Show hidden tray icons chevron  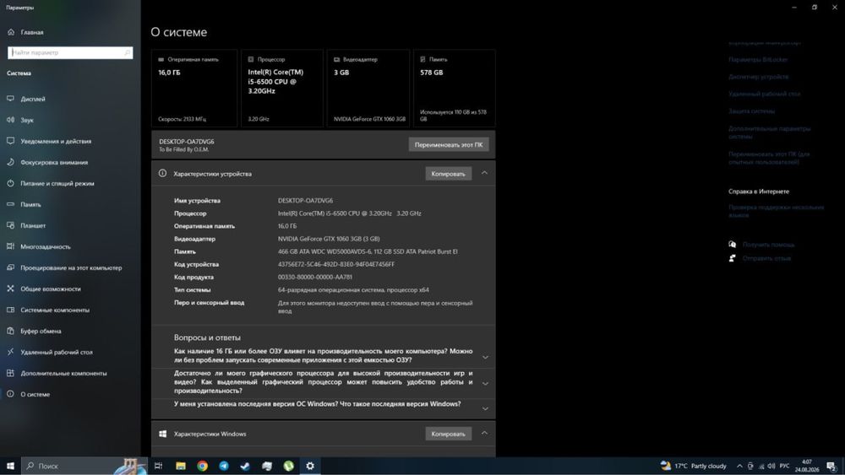click(739, 466)
